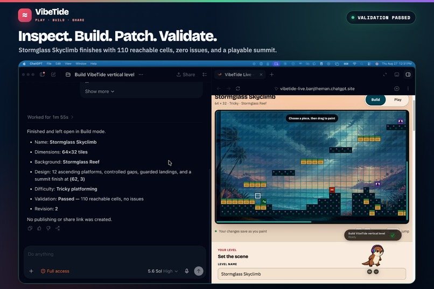Edit the Level Name field Stormglass Skyclimb
Viewport: 434px width, 289px height.
[x=312, y=274]
